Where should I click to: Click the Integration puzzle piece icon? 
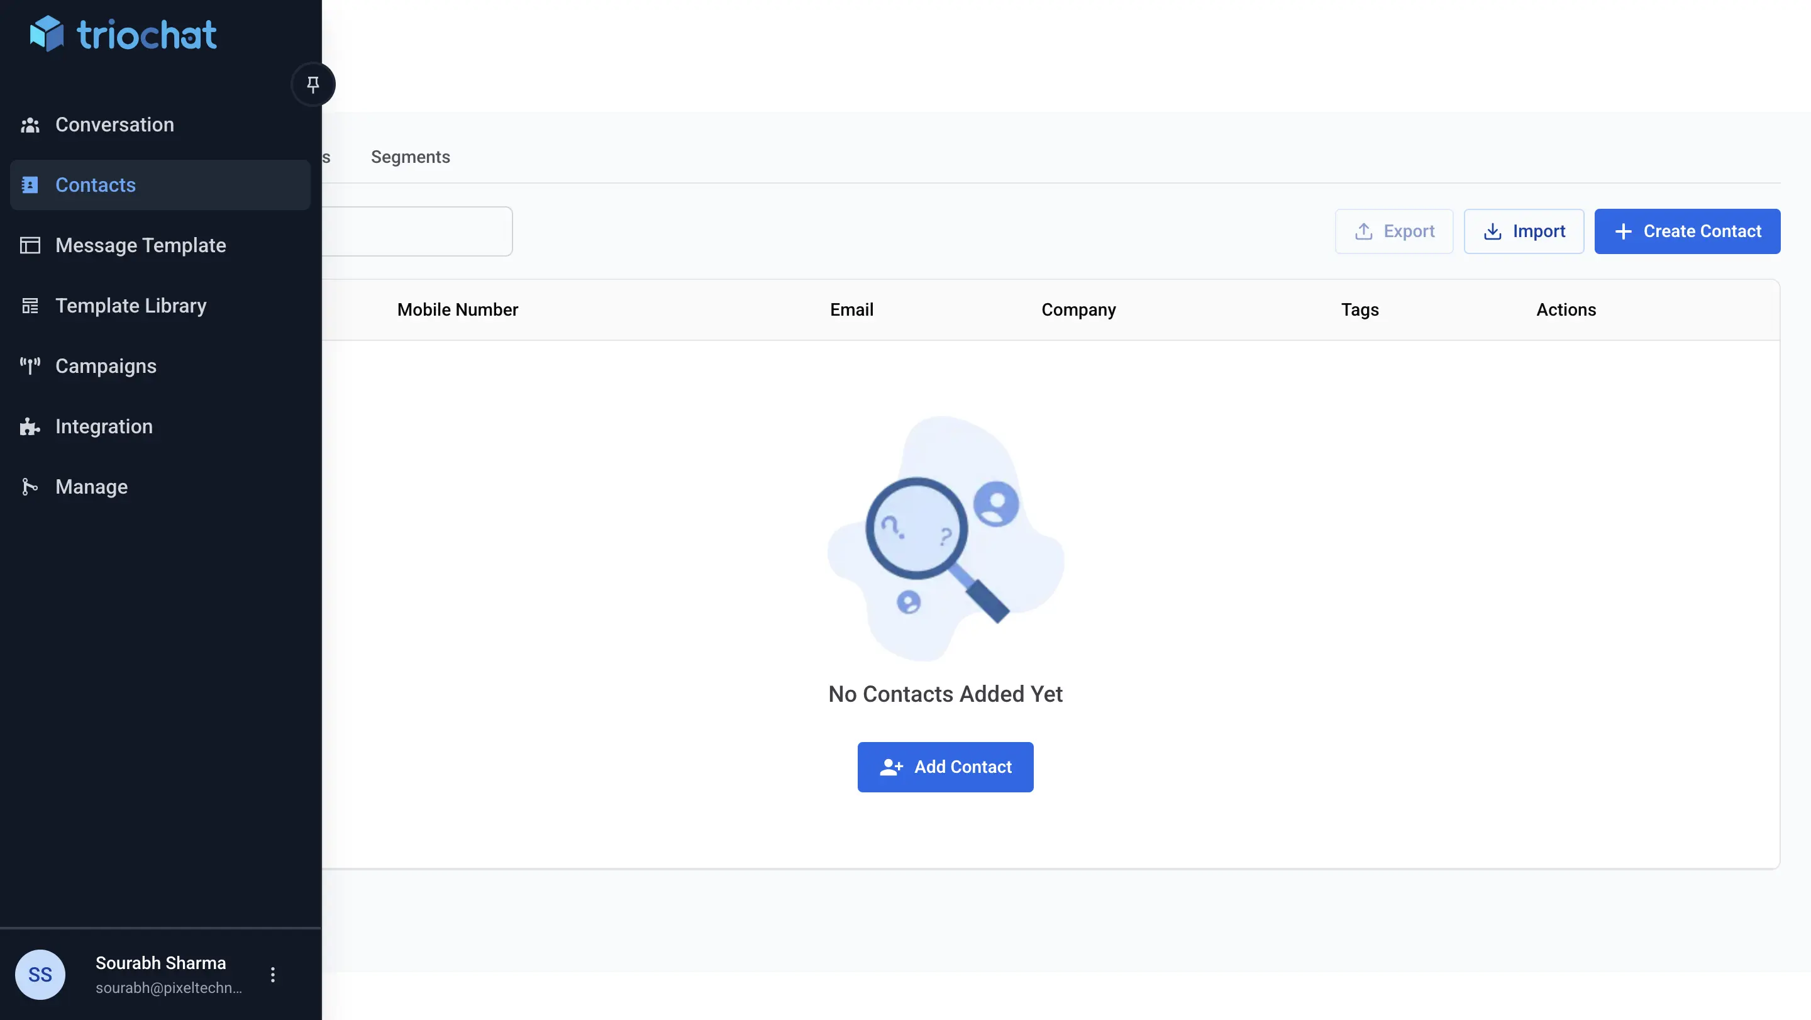30,427
